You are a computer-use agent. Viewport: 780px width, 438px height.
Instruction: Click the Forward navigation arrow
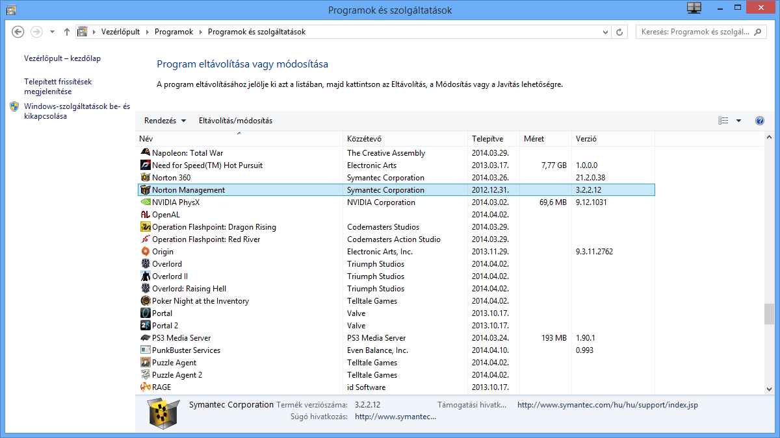point(37,32)
